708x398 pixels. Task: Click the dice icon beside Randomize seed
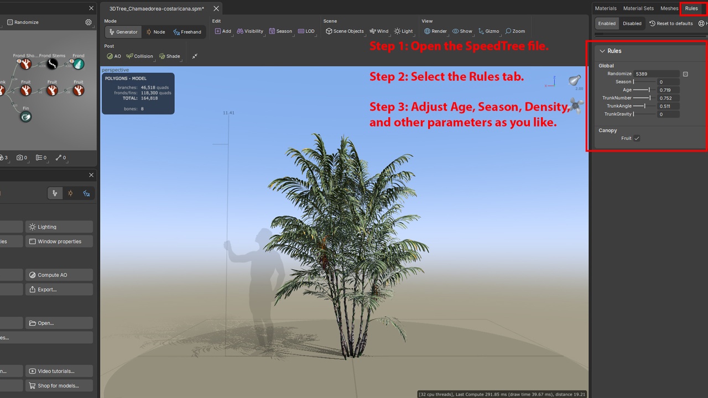pyautogui.click(x=685, y=74)
